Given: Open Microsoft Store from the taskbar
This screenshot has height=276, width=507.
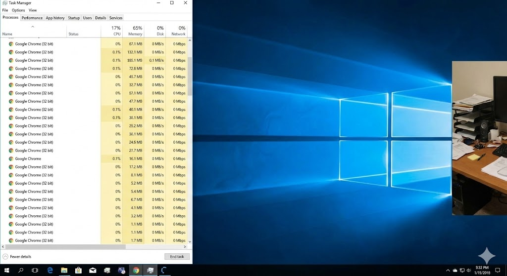Looking at the screenshot, I should [x=78, y=270].
